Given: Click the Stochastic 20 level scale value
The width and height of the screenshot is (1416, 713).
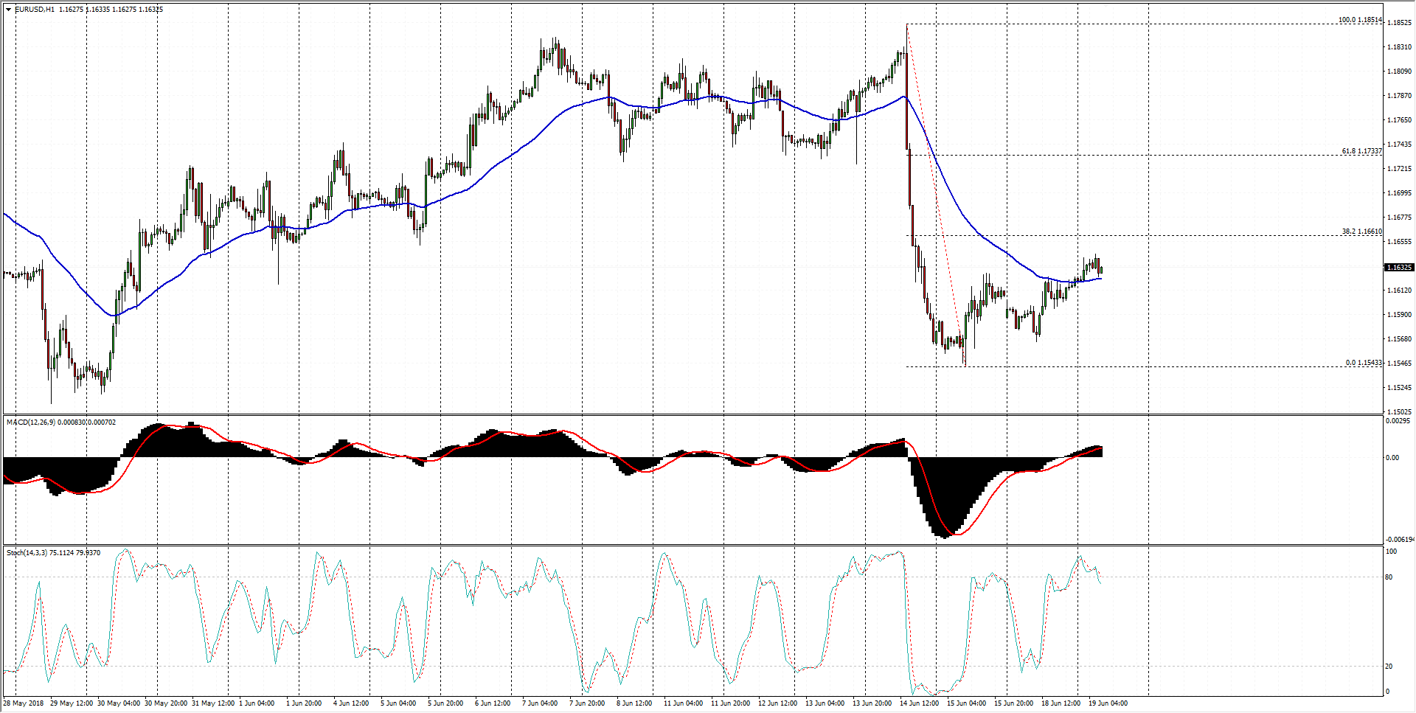Looking at the screenshot, I should coord(1389,667).
